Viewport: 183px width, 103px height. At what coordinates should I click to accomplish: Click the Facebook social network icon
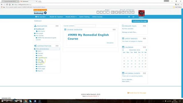120,12
